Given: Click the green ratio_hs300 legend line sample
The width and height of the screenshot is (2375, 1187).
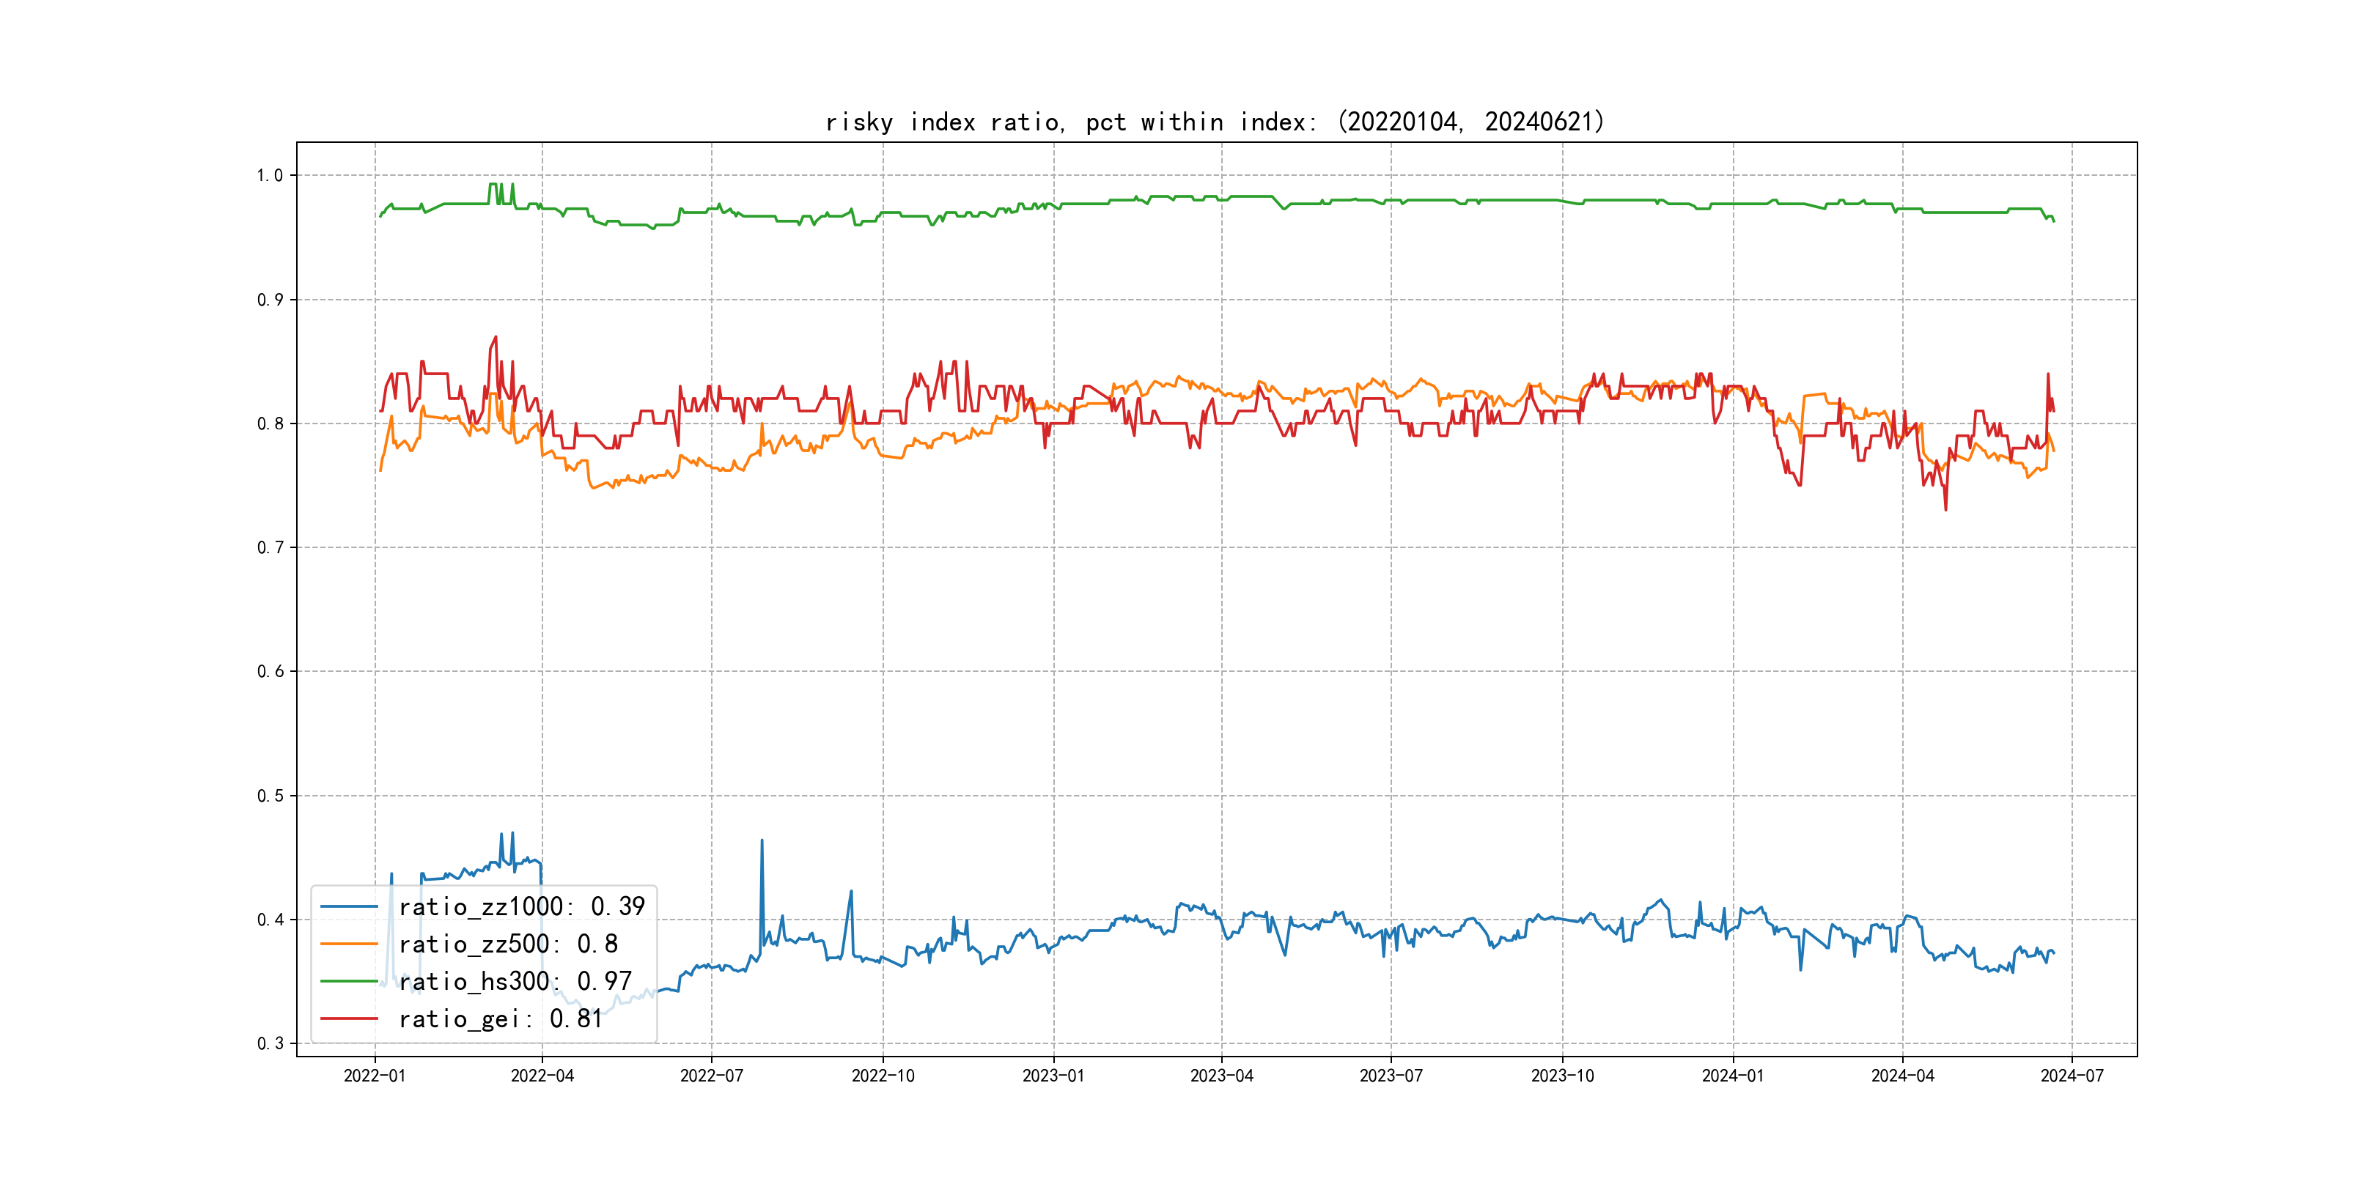Looking at the screenshot, I should click(348, 982).
